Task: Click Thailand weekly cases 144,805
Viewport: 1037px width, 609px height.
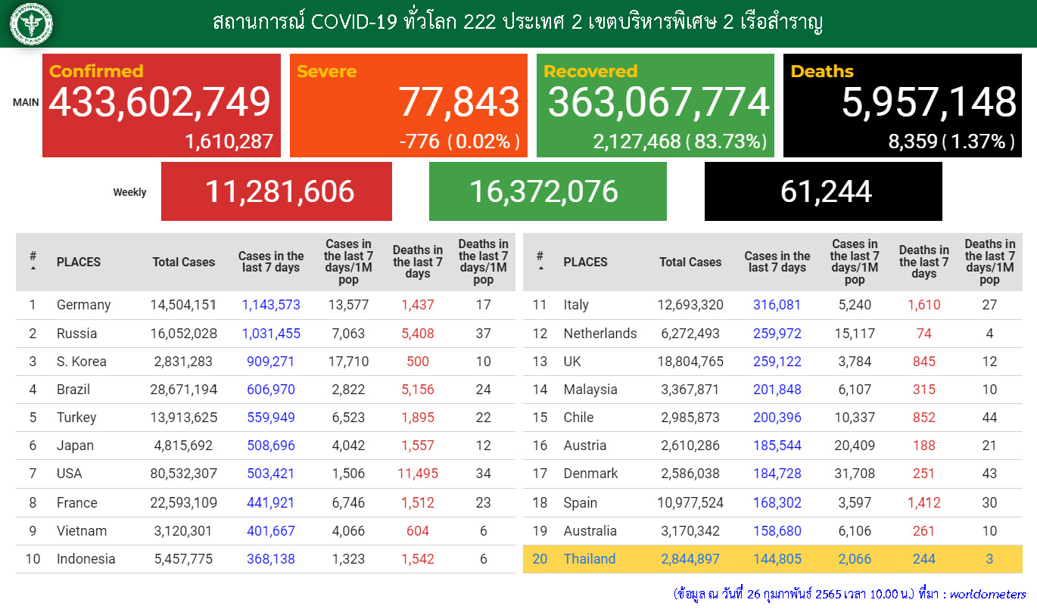Action: 777,559
